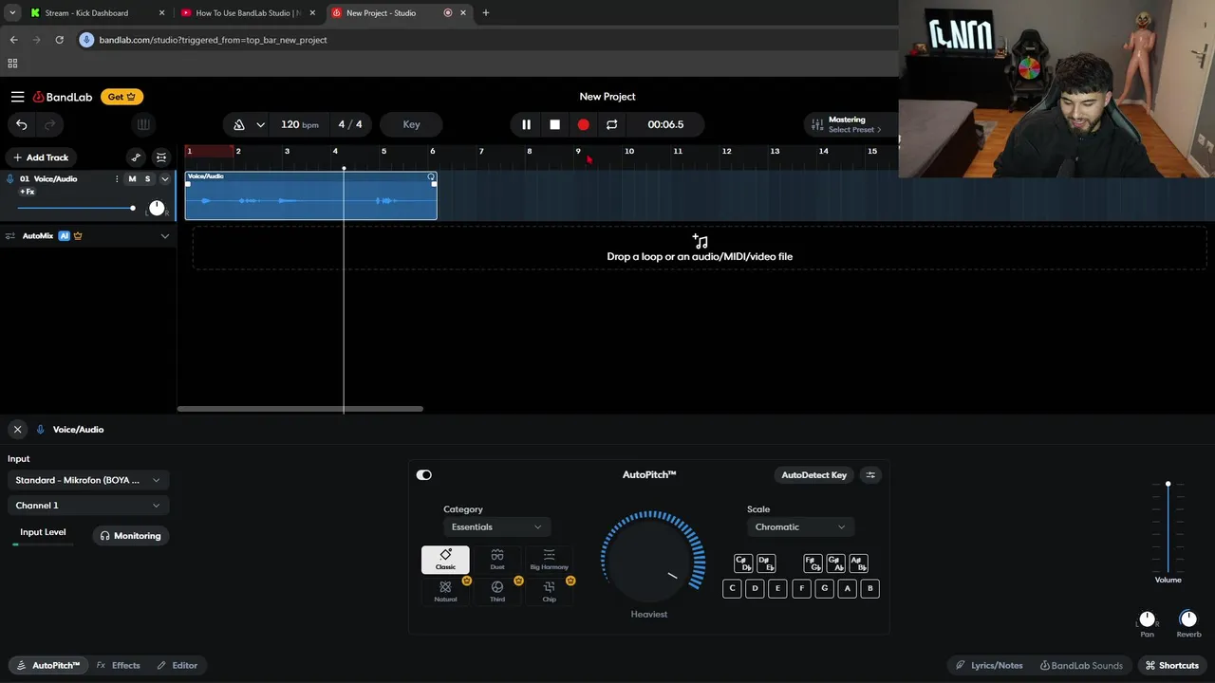The width and height of the screenshot is (1215, 683).
Task: Change the 4 / 4 time signature
Action: click(x=350, y=124)
